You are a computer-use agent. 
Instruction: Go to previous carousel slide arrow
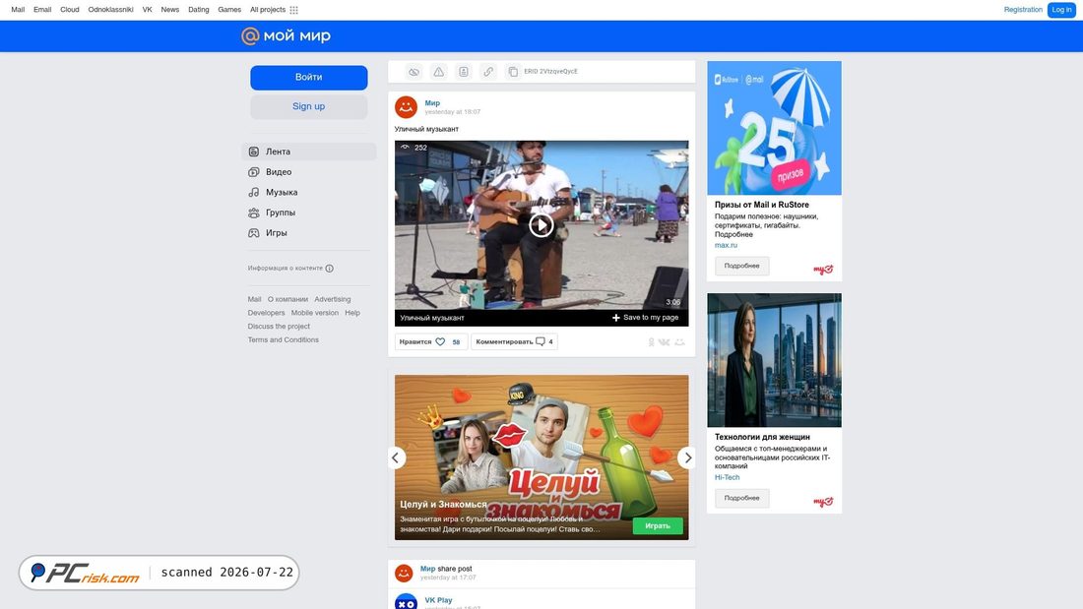coord(396,457)
